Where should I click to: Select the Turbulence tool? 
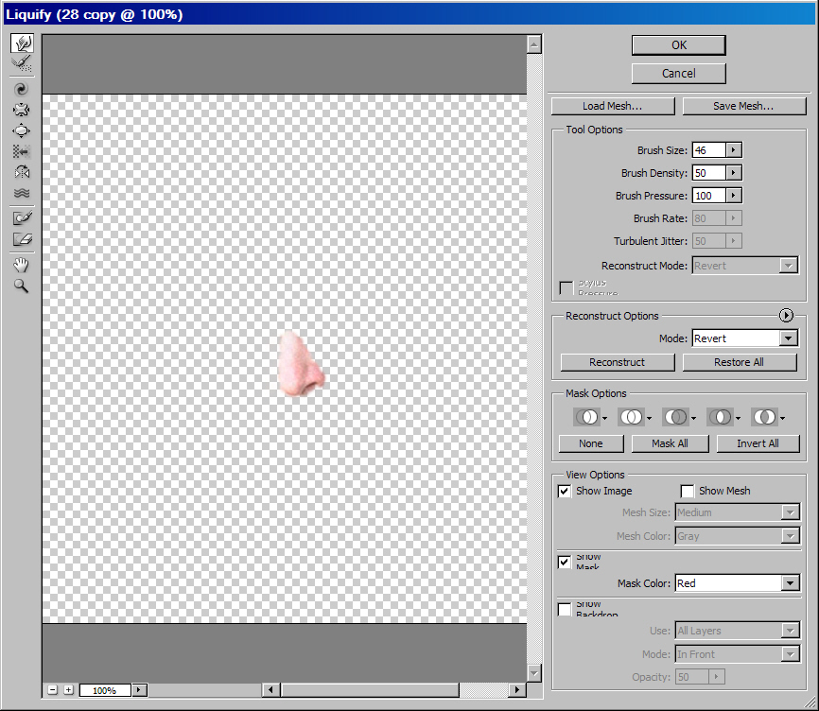(22, 193)
